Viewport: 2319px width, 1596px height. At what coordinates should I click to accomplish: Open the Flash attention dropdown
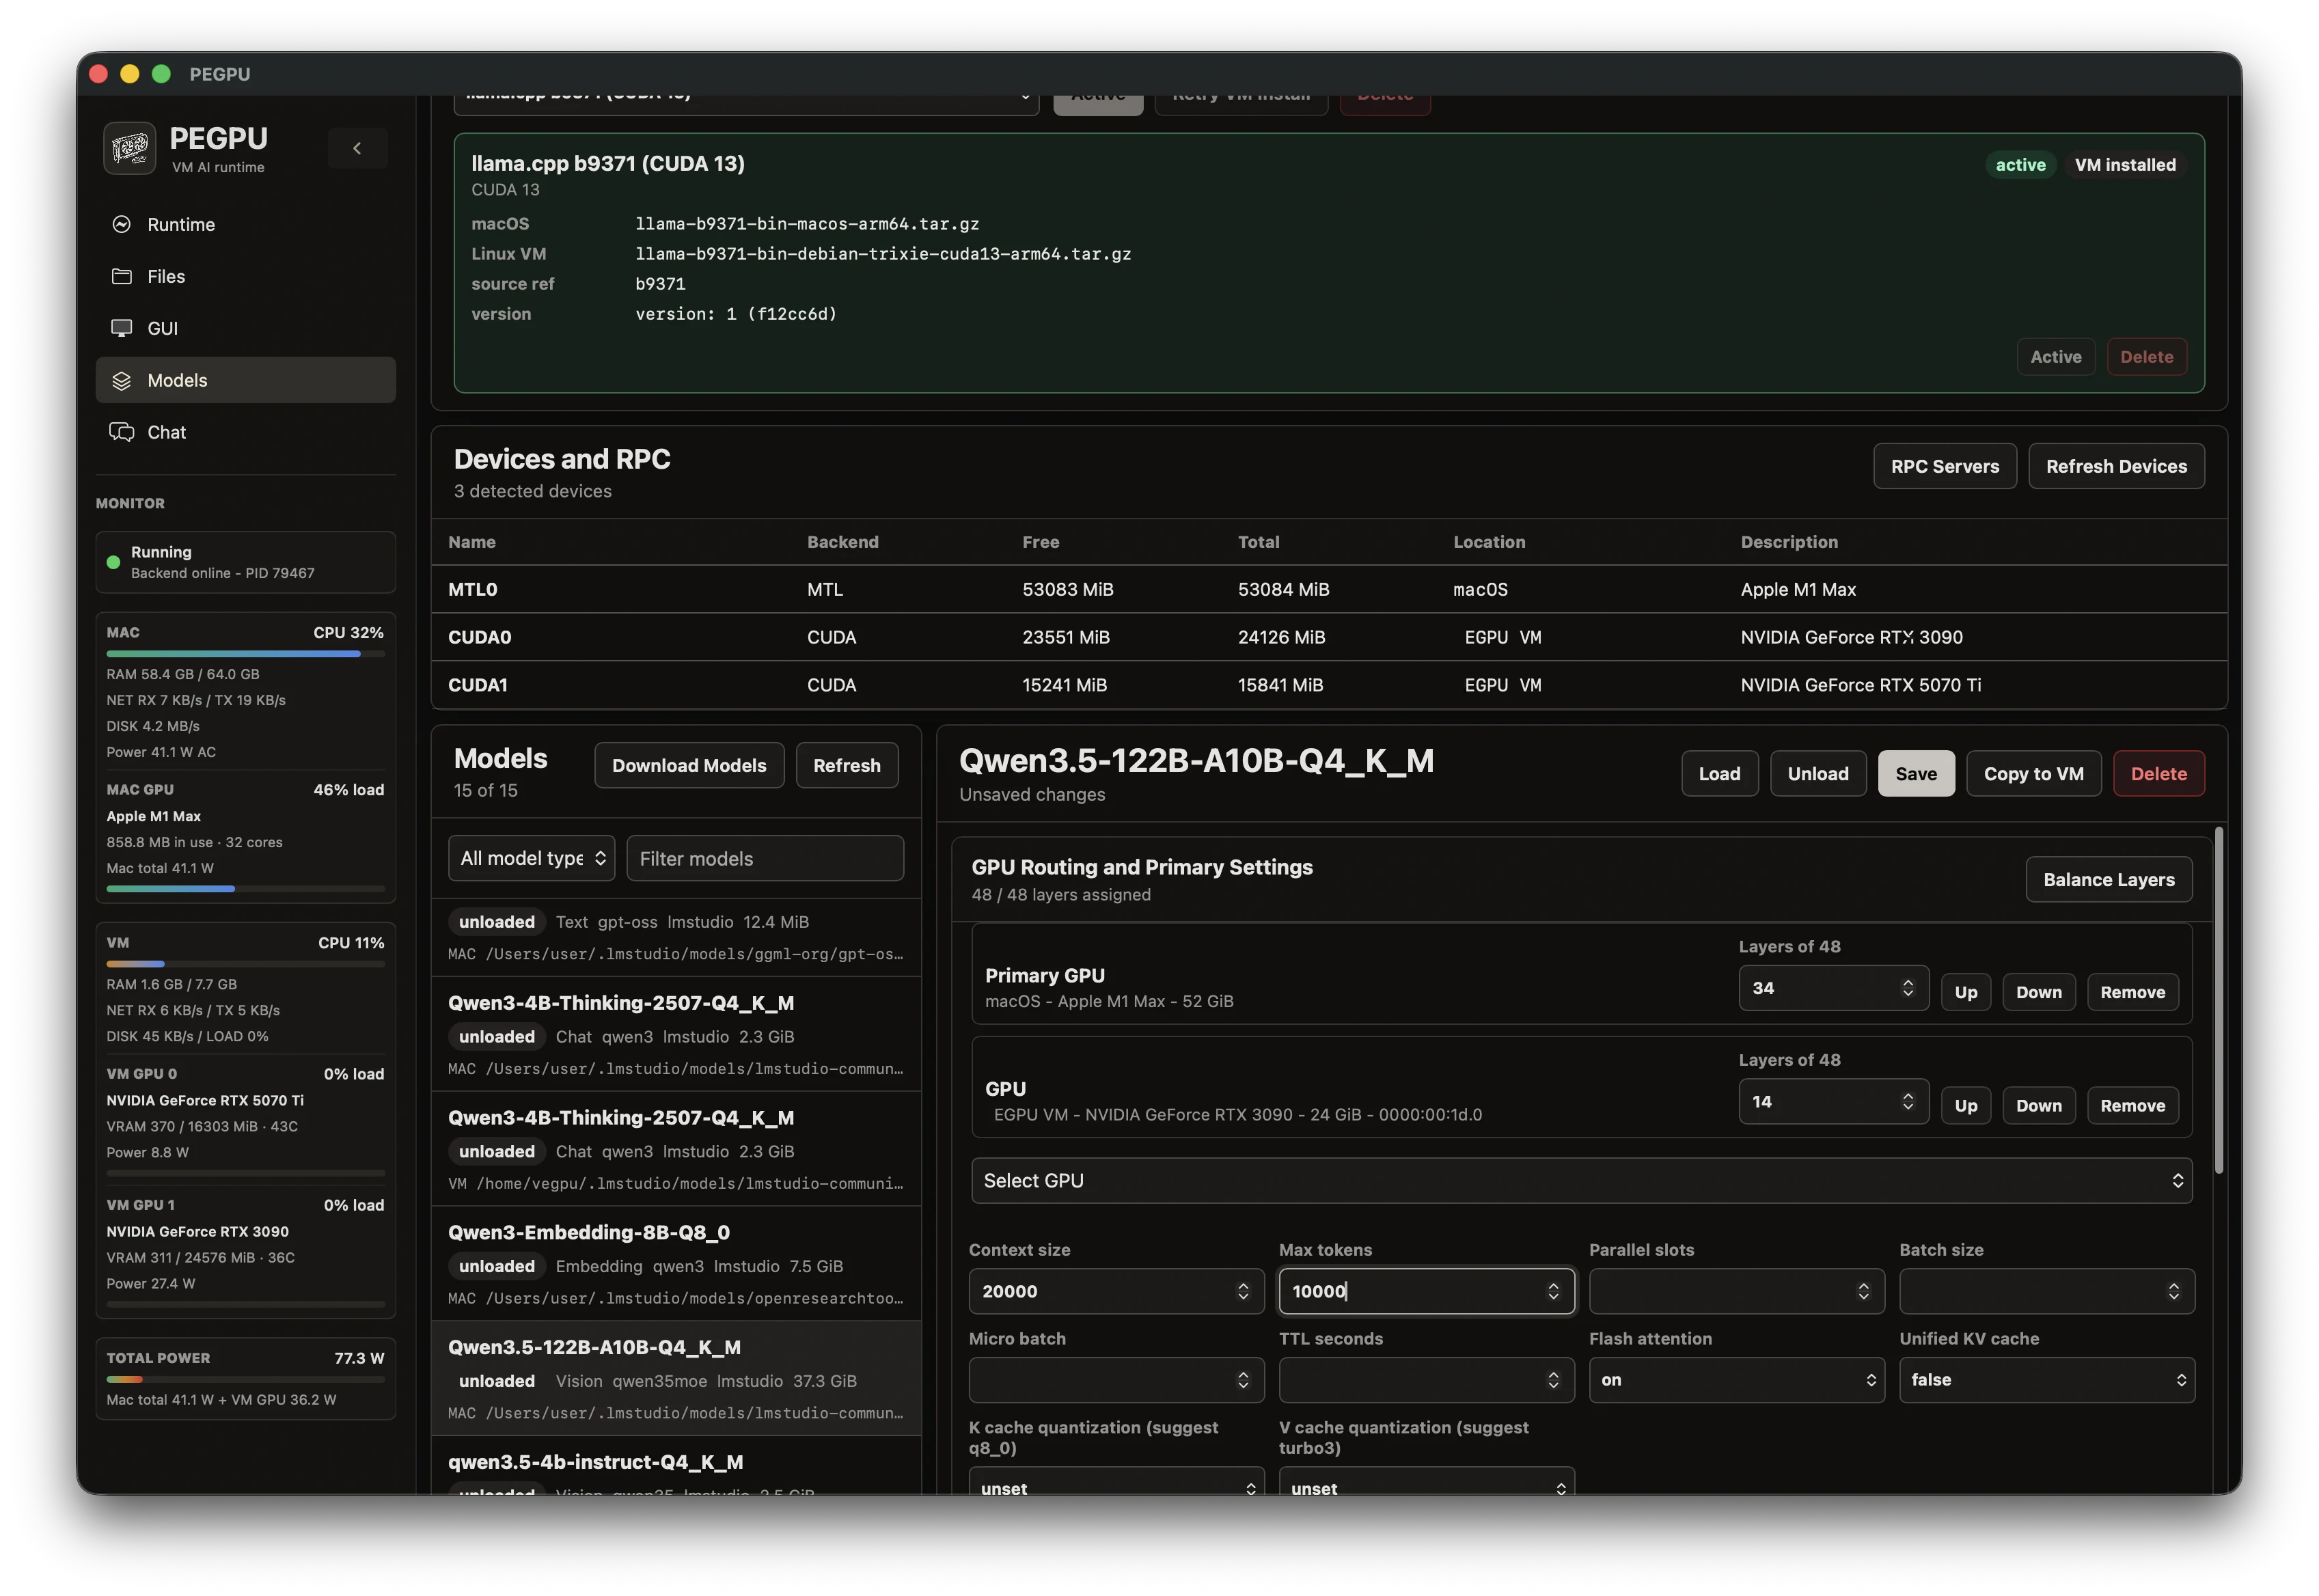[x=1736, y=1379]
